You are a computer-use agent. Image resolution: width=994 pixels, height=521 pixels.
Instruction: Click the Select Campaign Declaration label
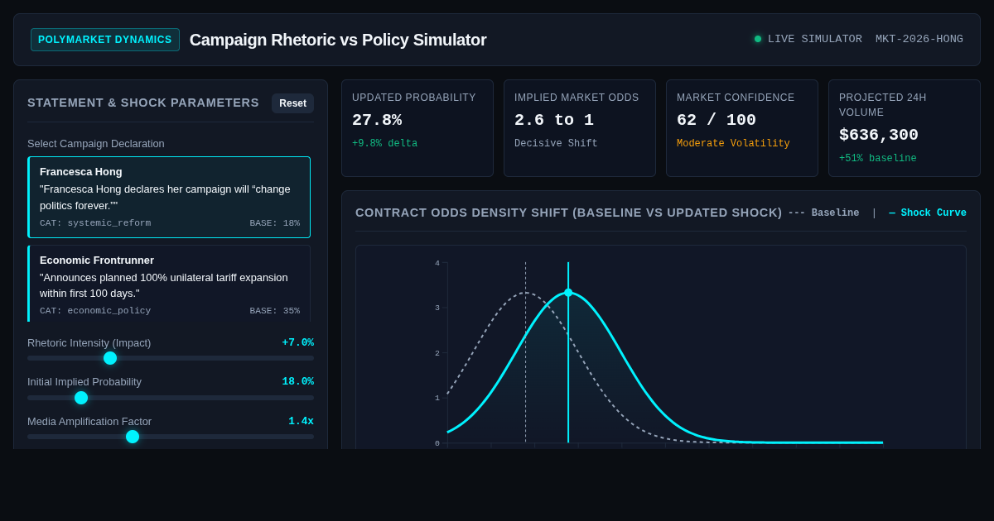point(96,143)
